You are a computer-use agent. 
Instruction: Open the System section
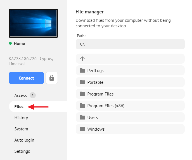click(21, 129)
